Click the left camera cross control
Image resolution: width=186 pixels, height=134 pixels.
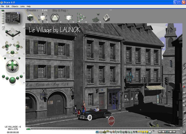coord(7,46)
